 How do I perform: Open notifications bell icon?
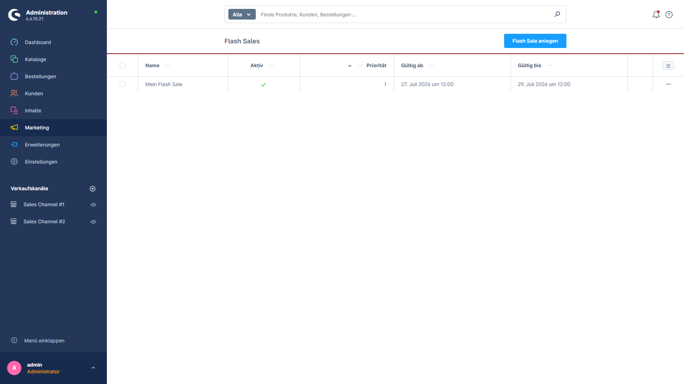click(656, 15)
